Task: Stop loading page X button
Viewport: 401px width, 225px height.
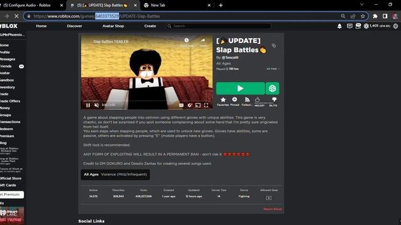Action: (x=16, y=16)
